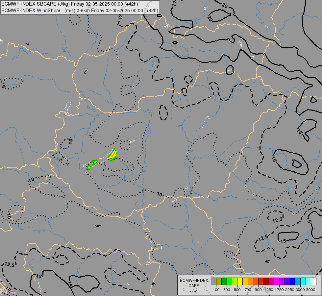Select the amber swatch left of 700 tick
This screenshot has height=296, width=322.
tap(245, 281)
